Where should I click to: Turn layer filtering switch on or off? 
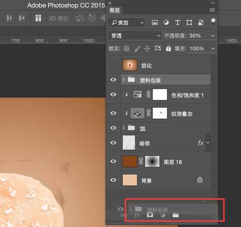pyautogui.click(x=213, y=22)
